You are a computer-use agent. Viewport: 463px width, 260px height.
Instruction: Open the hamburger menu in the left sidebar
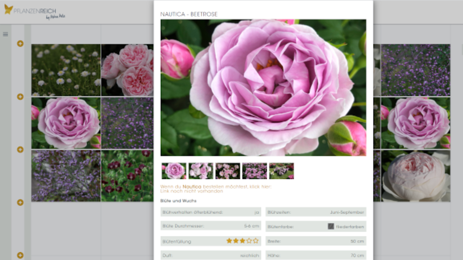click(5, 34)
